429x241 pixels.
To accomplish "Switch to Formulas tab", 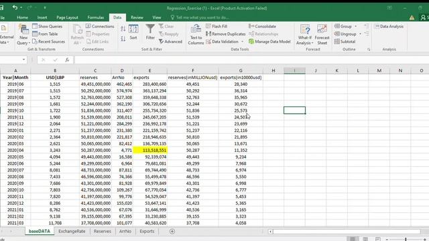I will tap(95, 17).
